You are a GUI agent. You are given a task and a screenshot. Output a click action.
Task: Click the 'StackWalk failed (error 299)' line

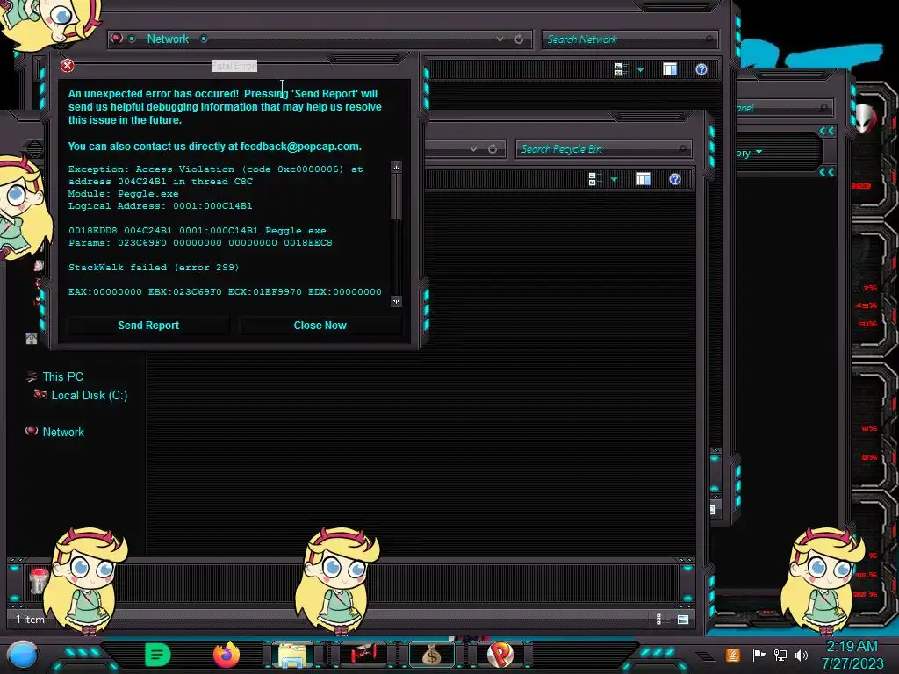click(x=154, y=267)
